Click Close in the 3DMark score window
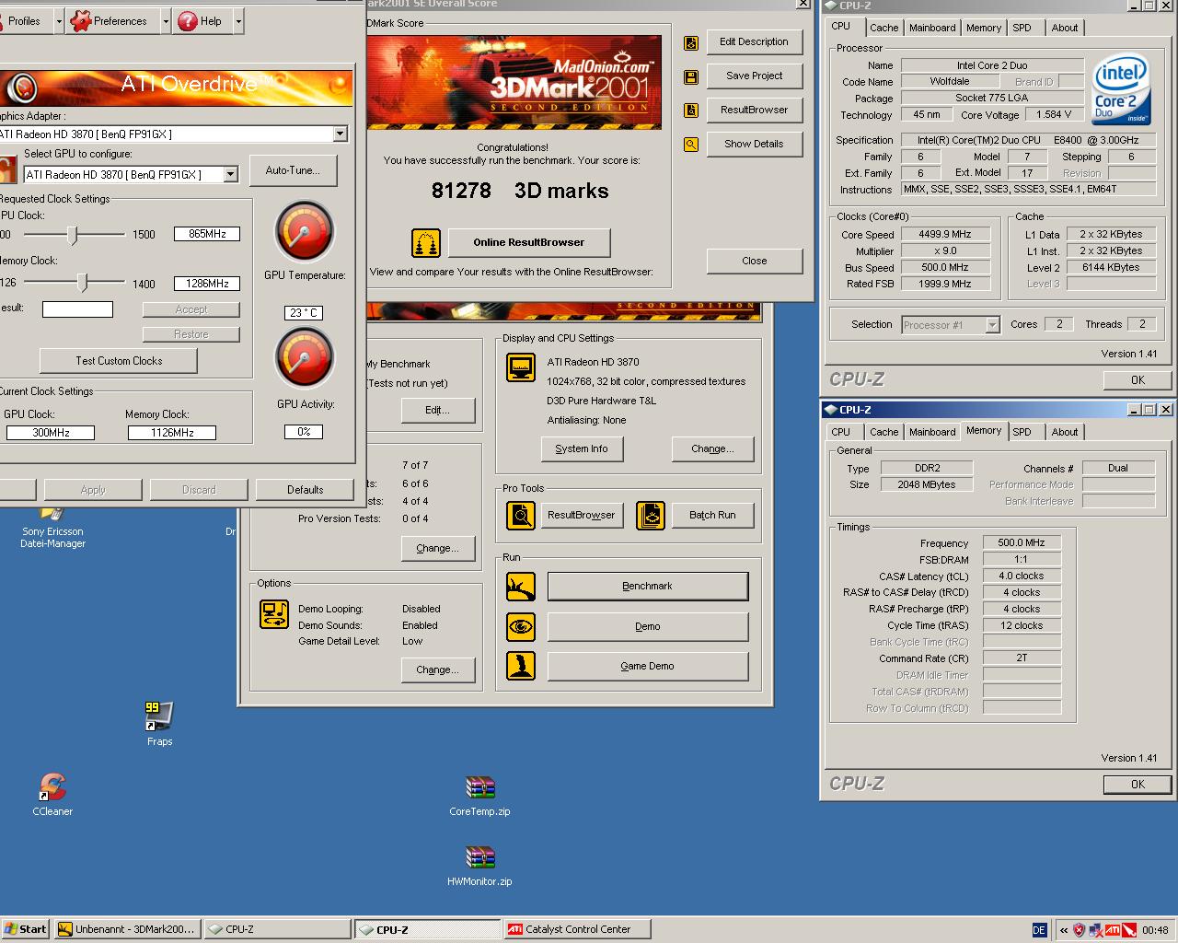Viewport: 1178px width, 943px height. click(x=755, y=261)
